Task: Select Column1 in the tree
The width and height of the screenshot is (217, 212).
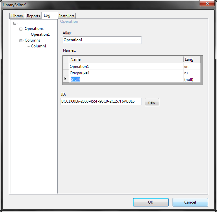Action: click(x=39, y=46)
